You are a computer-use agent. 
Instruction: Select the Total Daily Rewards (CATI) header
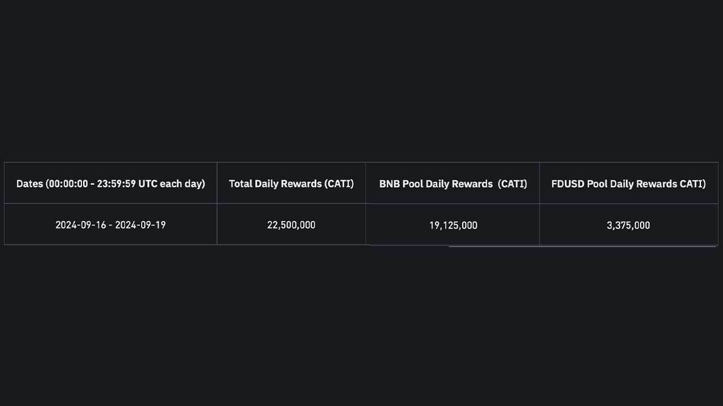point(291,183)
